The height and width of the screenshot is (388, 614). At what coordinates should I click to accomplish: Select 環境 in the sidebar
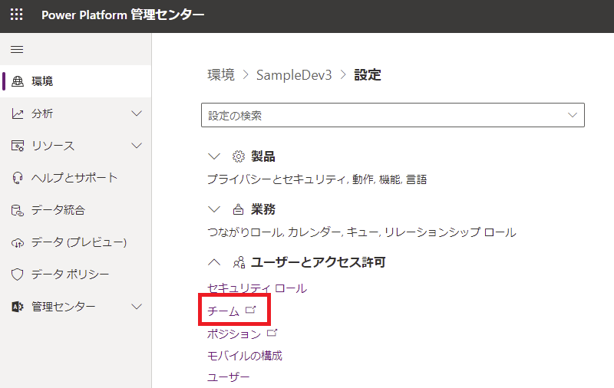pos(75,81)
